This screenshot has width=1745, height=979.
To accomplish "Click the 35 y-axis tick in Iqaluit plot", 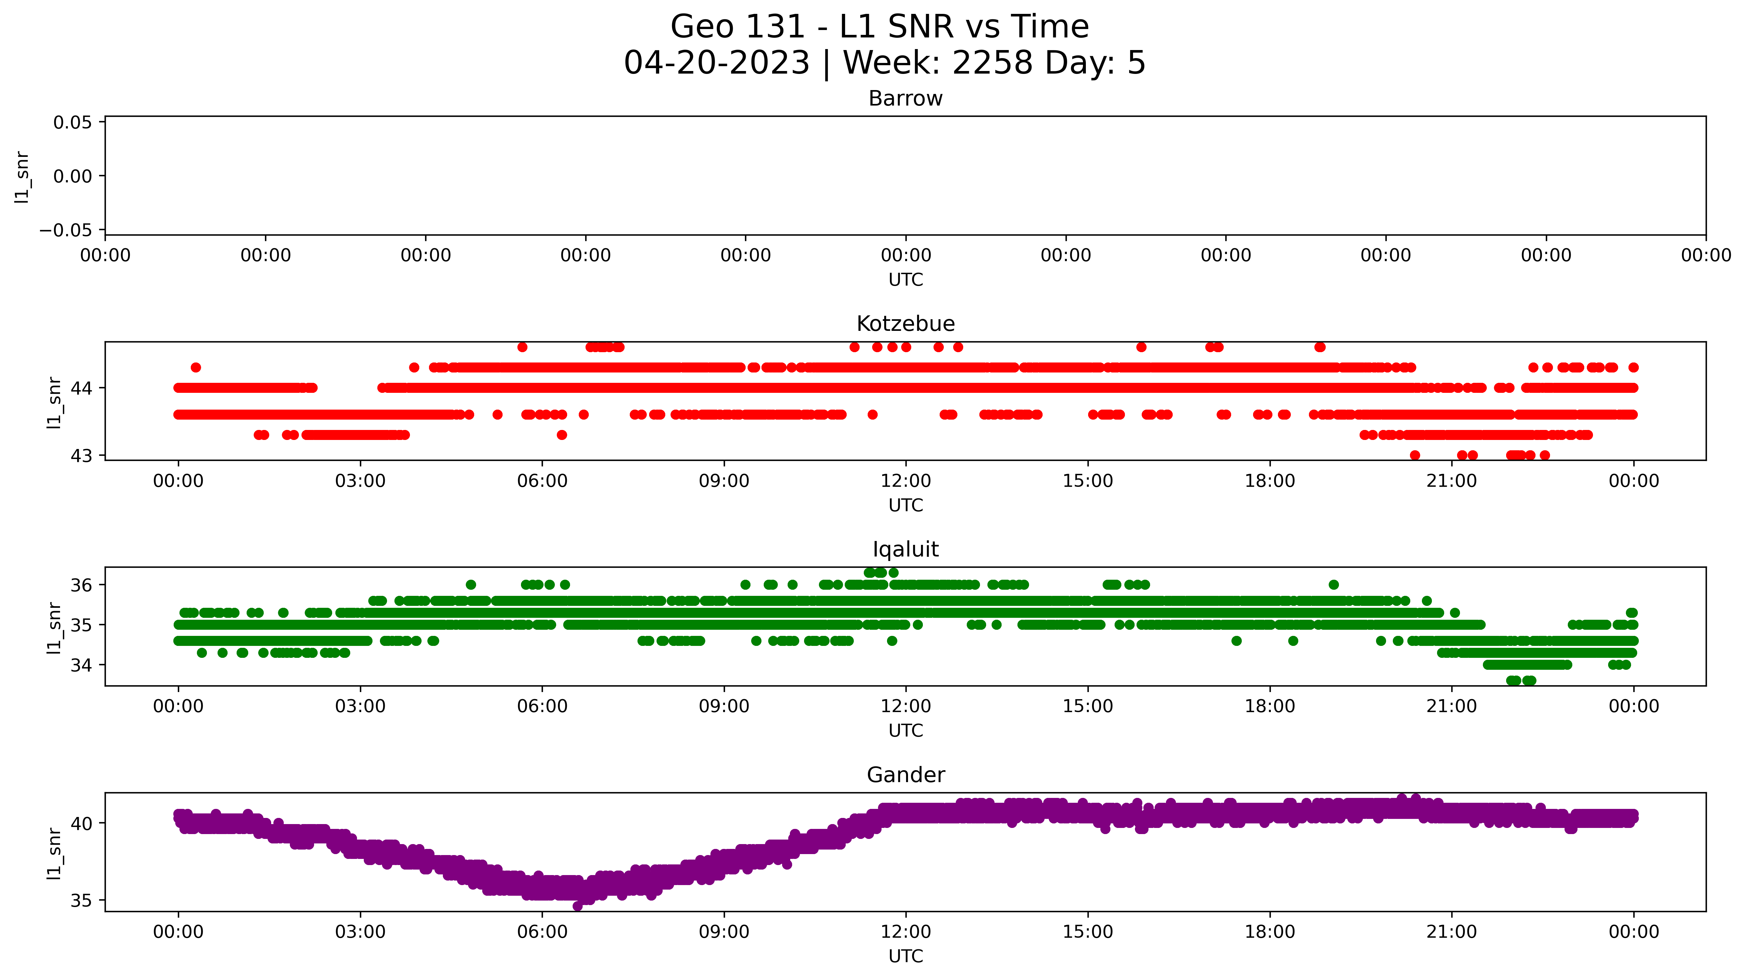I will pos(81,625).
